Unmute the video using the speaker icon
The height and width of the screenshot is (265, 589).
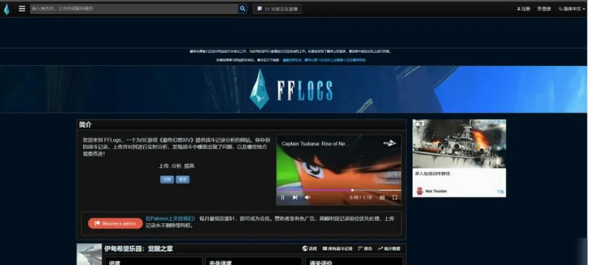[x=307, y=197]
